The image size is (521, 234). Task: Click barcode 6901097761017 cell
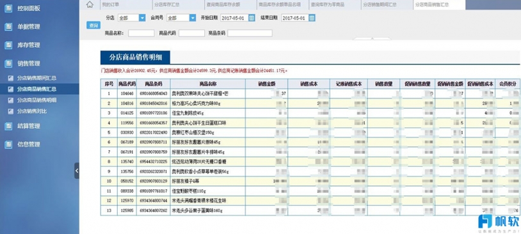(x=154, y=191)
